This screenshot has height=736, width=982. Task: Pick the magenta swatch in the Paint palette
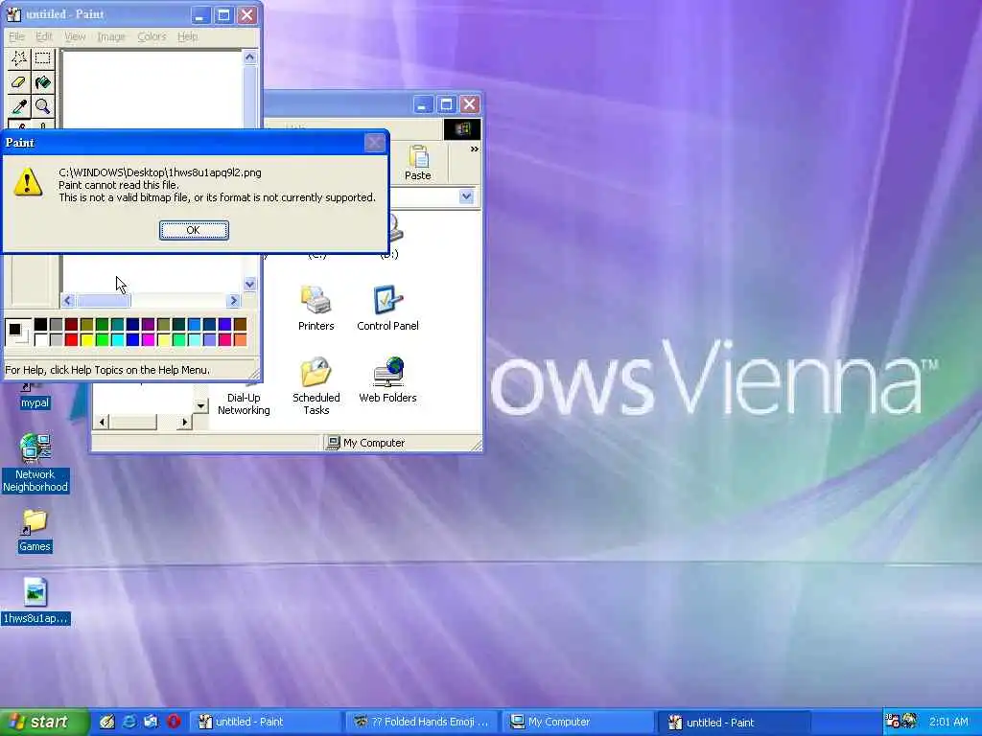coord(148,340)
